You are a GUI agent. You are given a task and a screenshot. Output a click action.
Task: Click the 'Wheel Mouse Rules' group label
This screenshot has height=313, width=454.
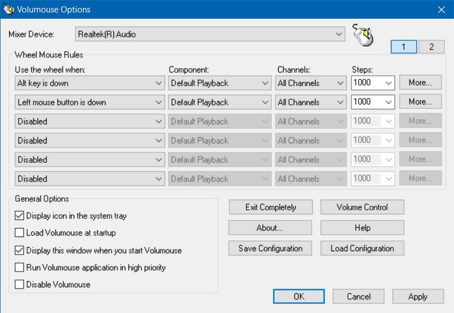tap(49, 54)
